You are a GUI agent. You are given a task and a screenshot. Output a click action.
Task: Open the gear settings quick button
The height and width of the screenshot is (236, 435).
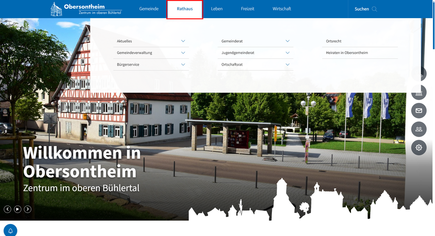(x=419, y=148)
